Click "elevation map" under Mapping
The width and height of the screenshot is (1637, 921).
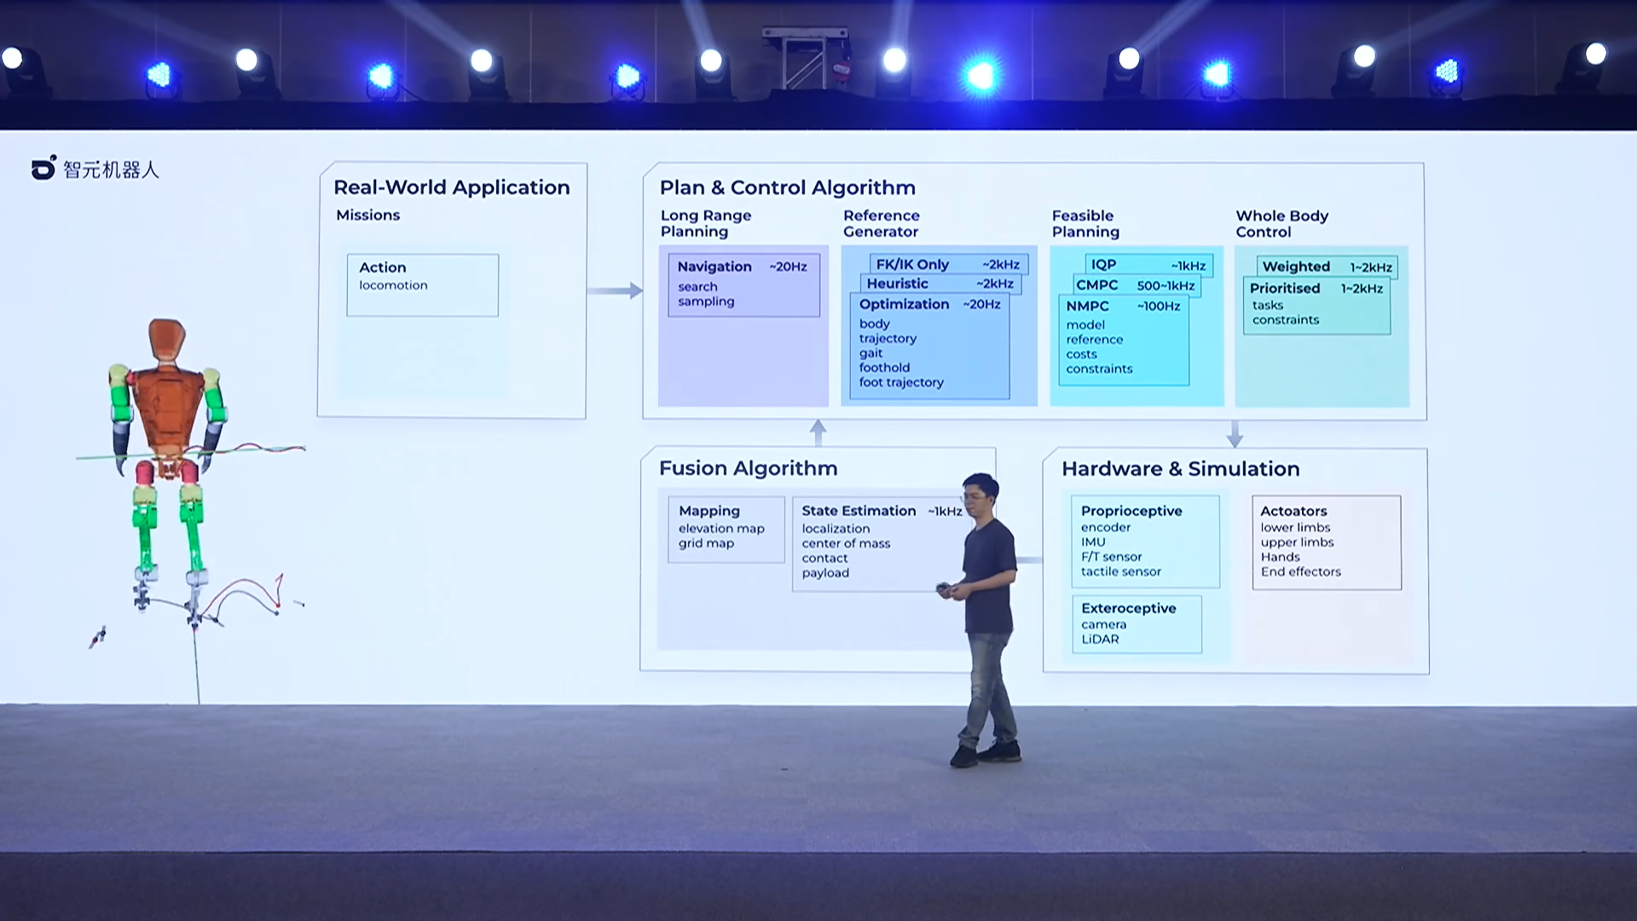click(721, 529)
